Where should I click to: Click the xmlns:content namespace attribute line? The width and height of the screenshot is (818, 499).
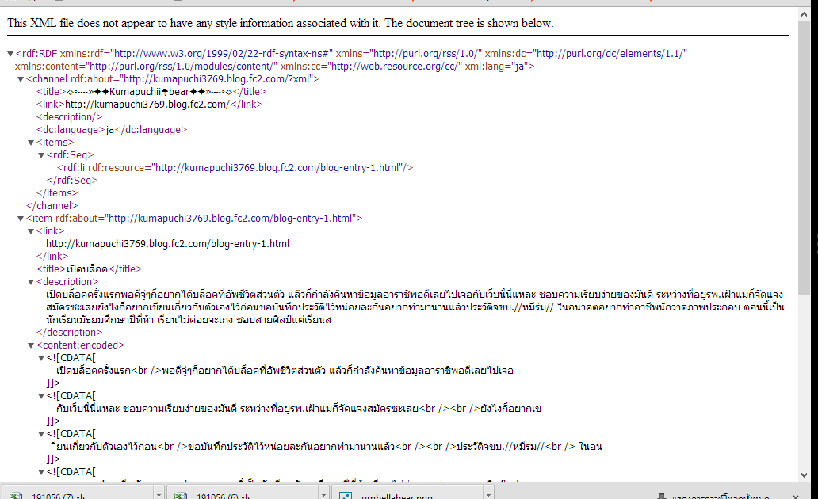(274, 67)
